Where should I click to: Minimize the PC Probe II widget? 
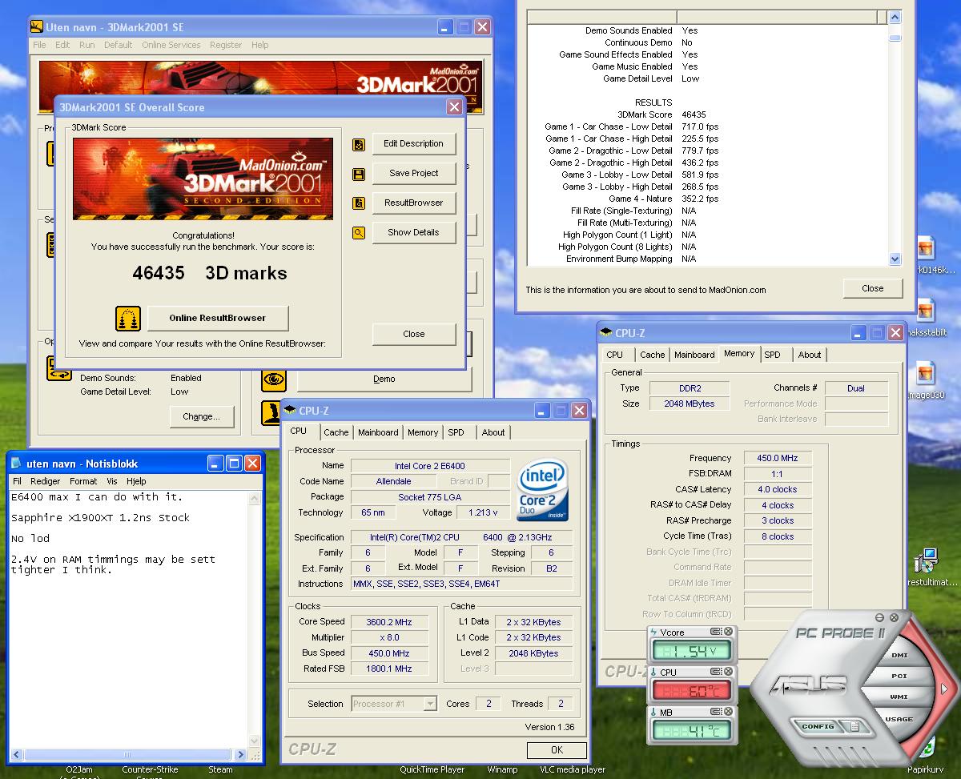(881, 618)
